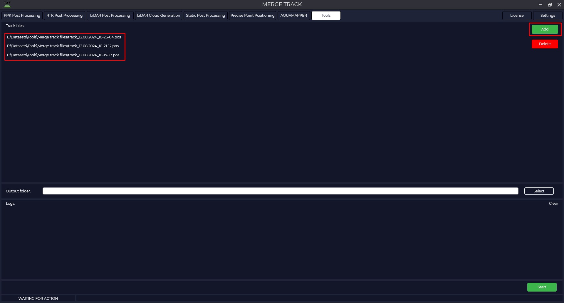The image size is (564, 303).
Task: Switch to RTK Post Processing tab
Action: point(65,16)
